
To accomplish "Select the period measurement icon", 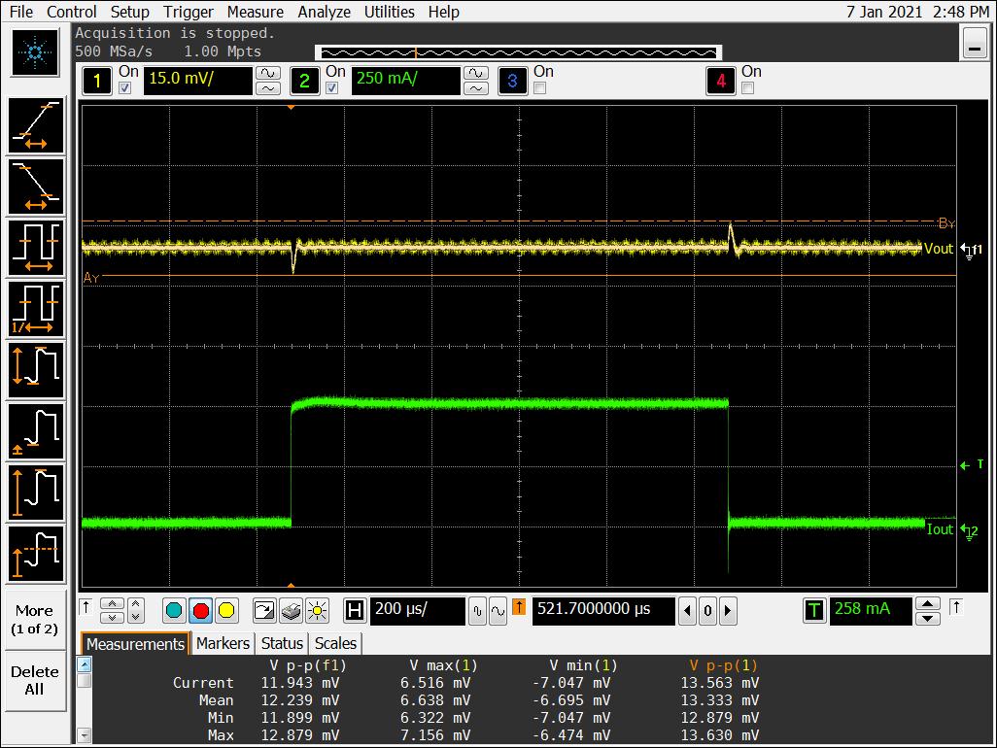I will (36, 248).
